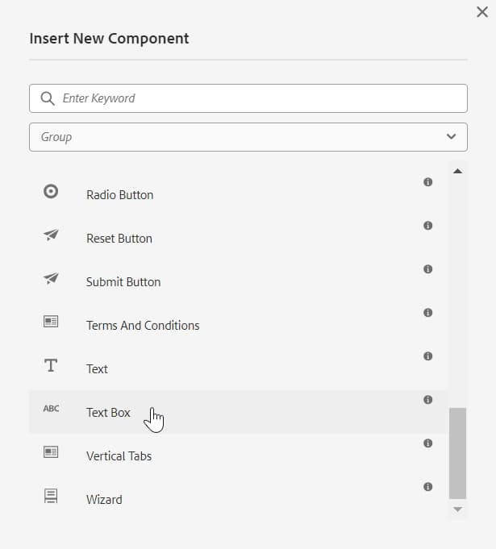Expand the Group dropdown
This screenshot has height=549, width=496.
(x=248, y=137)
